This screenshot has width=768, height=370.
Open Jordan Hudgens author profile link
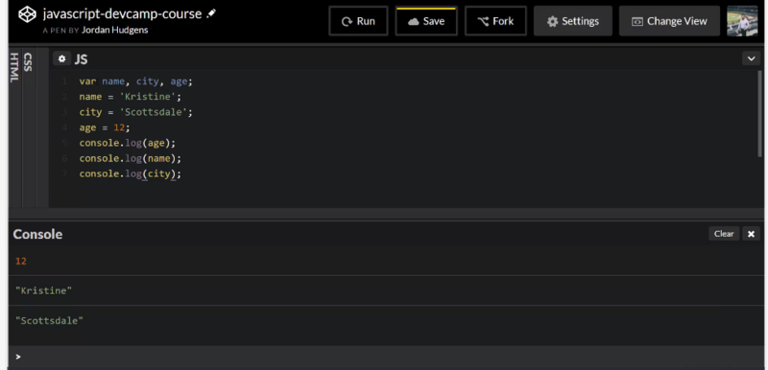(114, 30)
